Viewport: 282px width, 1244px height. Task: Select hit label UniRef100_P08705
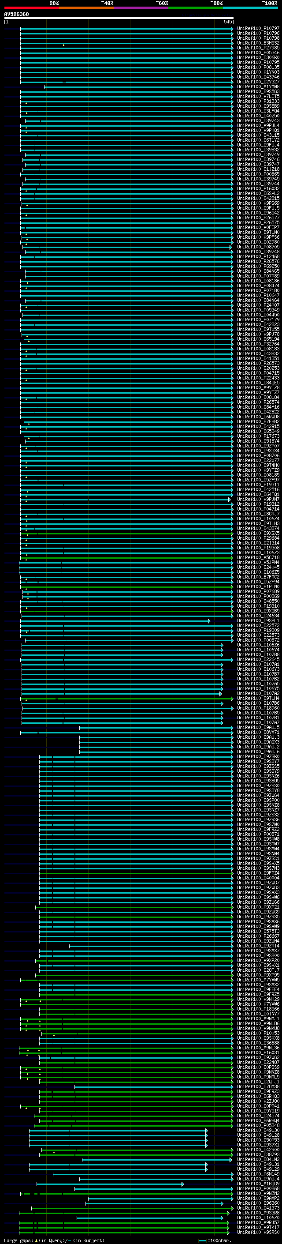tap(258, 247)
